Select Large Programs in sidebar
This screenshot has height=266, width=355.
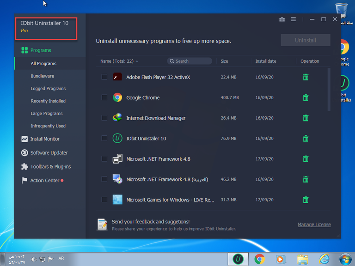[x=47, y=113]
